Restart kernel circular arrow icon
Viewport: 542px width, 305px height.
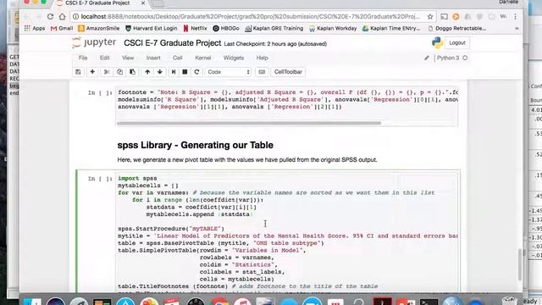point(196,72)
